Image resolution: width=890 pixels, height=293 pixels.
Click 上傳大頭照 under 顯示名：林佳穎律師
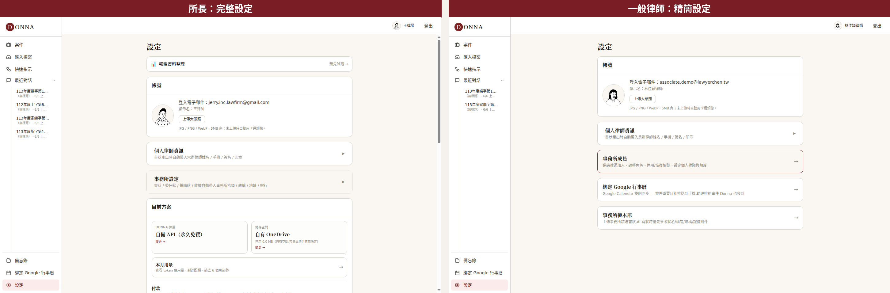pyautogui.click(x=643, y=99)
